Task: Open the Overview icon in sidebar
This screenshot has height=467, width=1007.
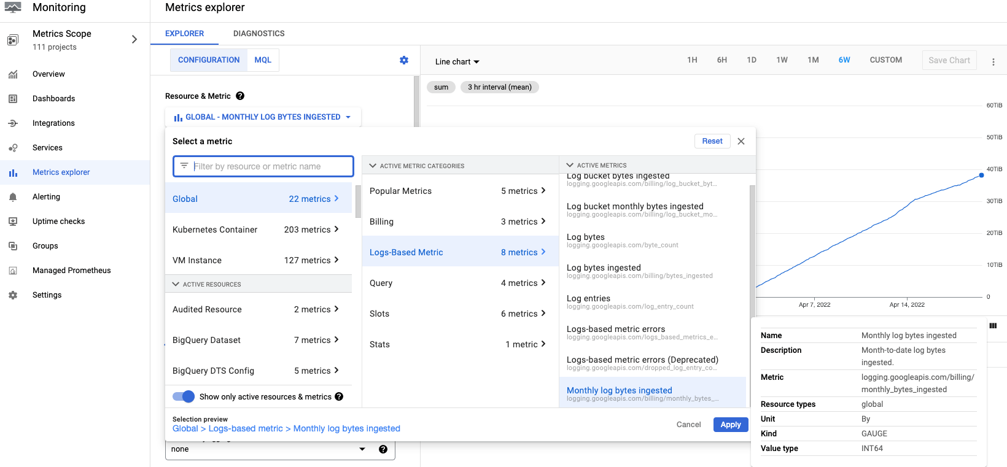Action: coord(13,74)
